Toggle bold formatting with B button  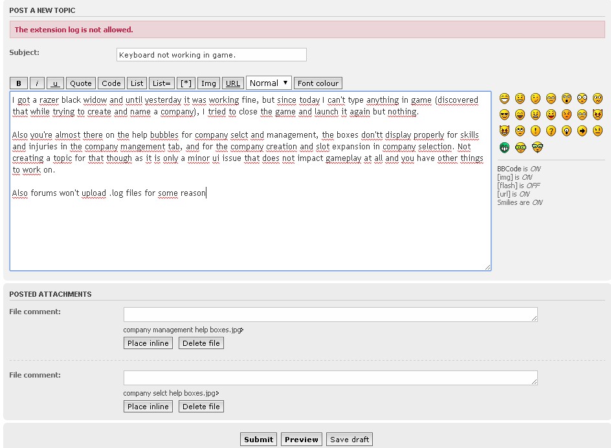click(x=19, y=83)
